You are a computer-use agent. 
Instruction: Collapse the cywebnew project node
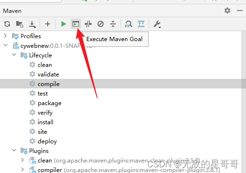[x=5, y=45]
